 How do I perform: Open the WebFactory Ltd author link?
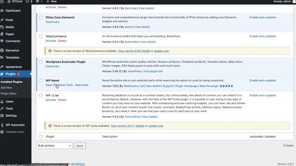pos(134,86)
